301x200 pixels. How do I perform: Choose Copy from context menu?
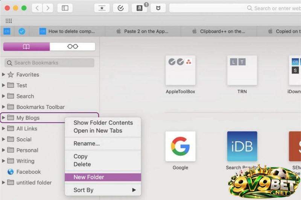[103, 156]
